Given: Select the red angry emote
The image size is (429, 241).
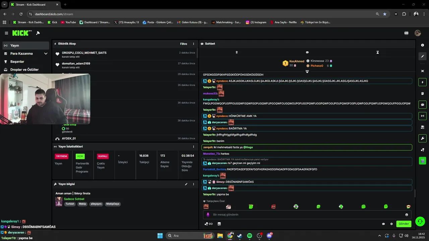Looking at the screenshot, I should [273, 207].
